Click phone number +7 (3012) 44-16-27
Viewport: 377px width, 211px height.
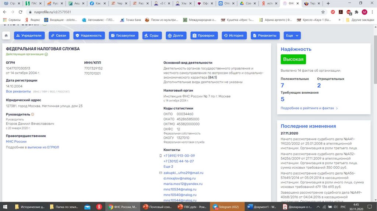179,161
